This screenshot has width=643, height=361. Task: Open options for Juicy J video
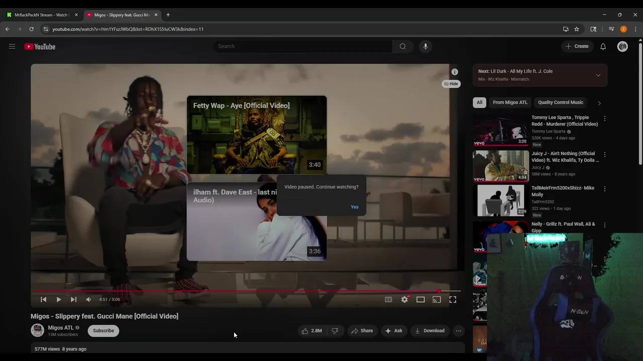click(604, 154)
